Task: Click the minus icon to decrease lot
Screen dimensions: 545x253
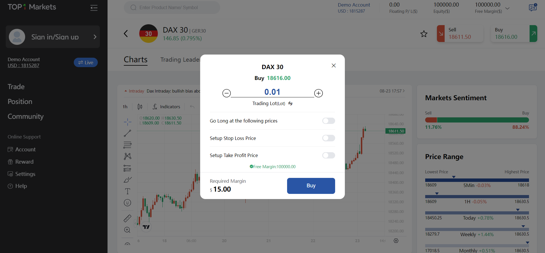Action: (226, 93)
